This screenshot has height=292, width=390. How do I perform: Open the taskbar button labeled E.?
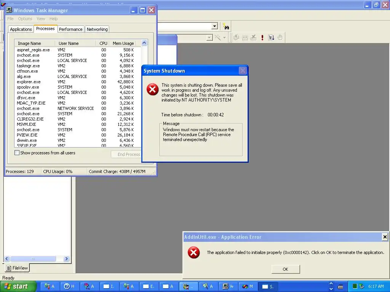pos(149,286)
